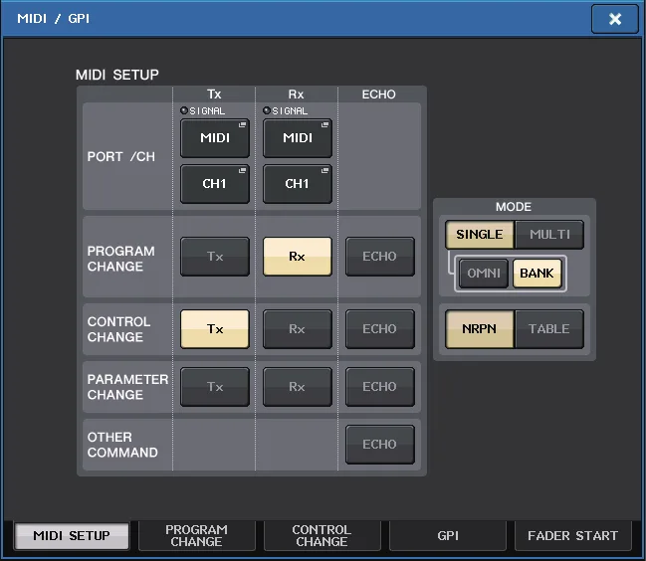Toggle Parameter Change ECHO
The width and height of the screenshot is (646, 561).
pyautogui.click(x=380, y=387)
